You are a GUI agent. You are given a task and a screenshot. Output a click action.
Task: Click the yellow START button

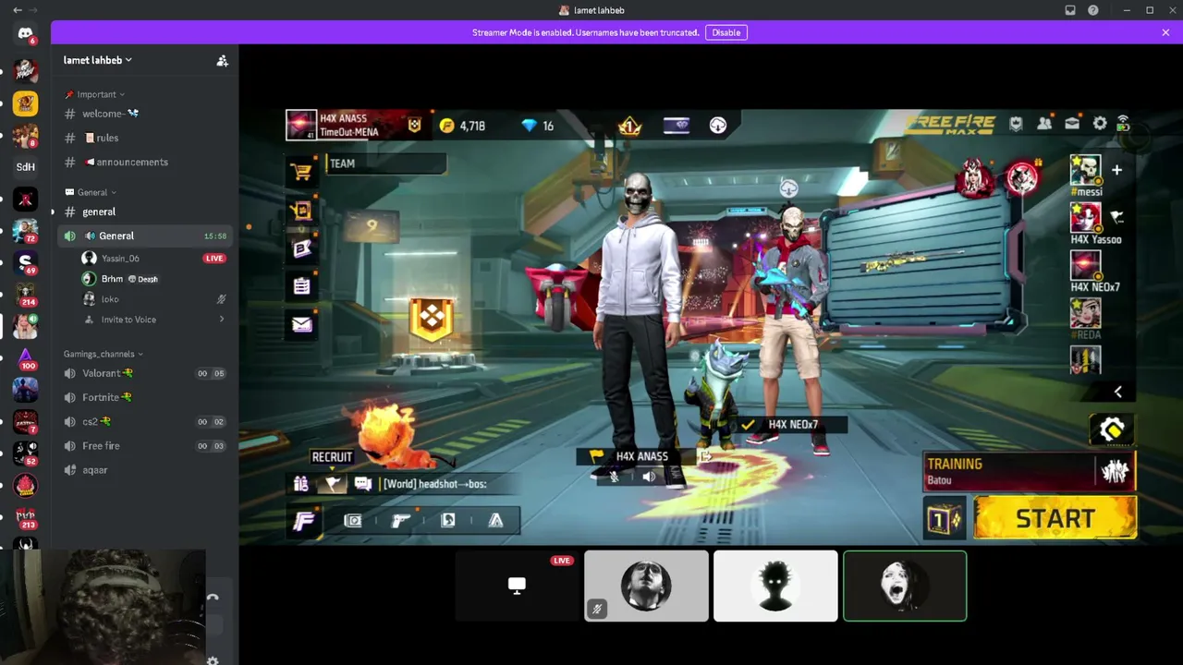1055,518
